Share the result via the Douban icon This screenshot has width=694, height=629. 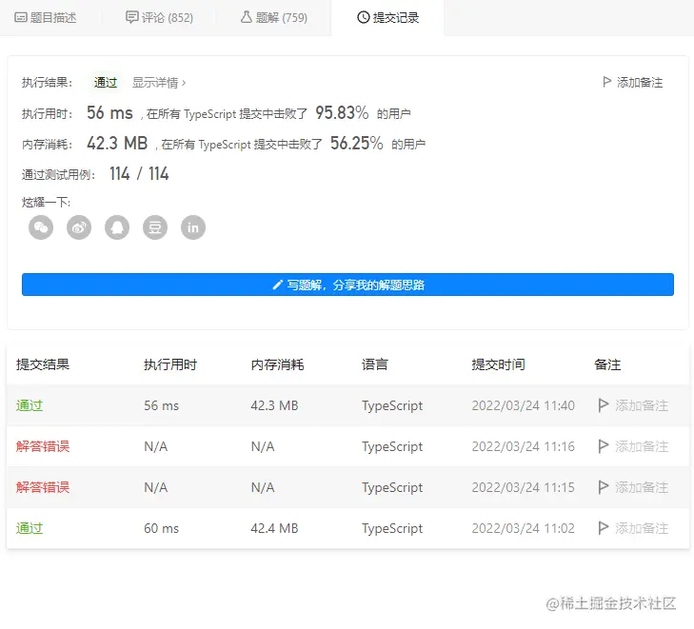tap(155, 227)
